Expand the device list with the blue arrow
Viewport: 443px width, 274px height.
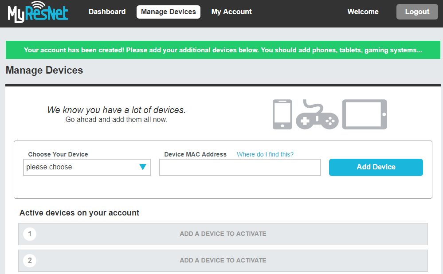[142, 167]
